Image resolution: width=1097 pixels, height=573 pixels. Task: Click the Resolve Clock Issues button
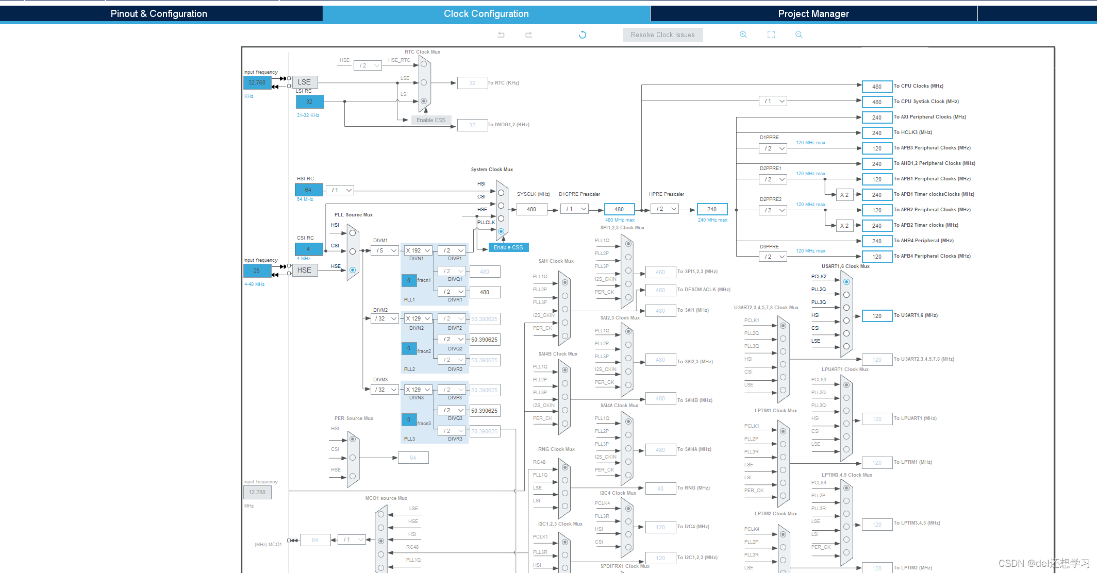662,35
